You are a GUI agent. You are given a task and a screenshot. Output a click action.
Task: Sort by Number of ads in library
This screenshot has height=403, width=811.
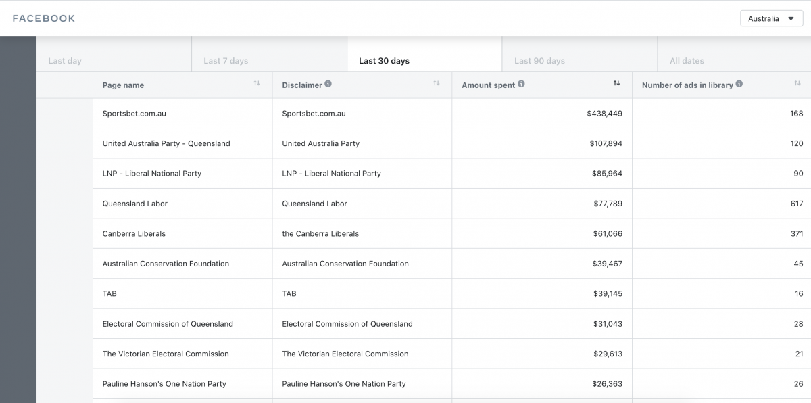coord(797,83)
